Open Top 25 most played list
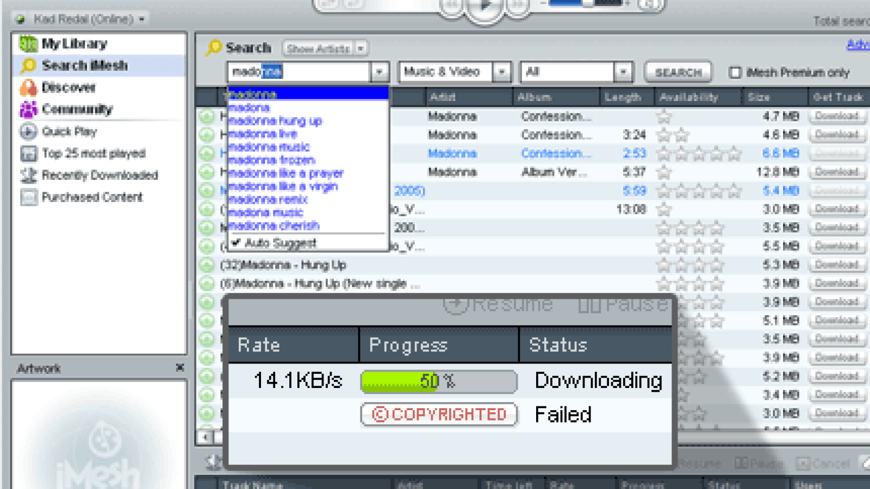This screenshot has height=489, width=870. point(93,154)
